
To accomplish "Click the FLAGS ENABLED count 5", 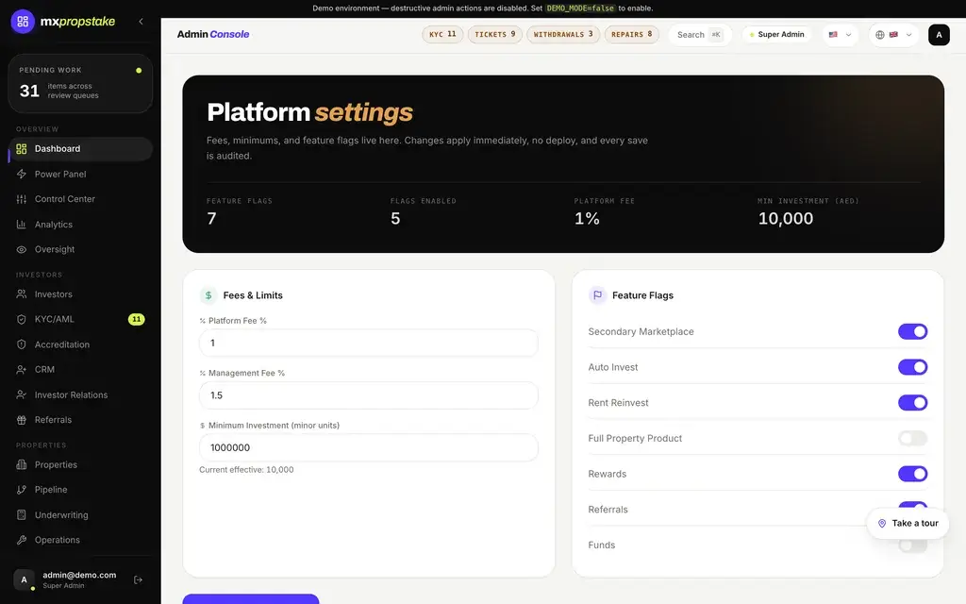I will [x=395, y=218].
